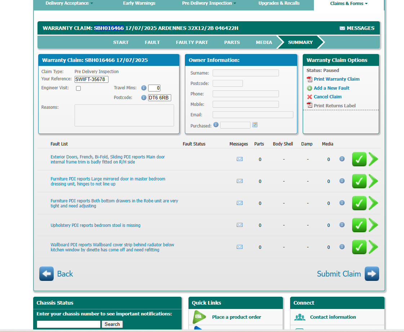
Task: Click the Messages envelope icon in header
Action: 342,28
